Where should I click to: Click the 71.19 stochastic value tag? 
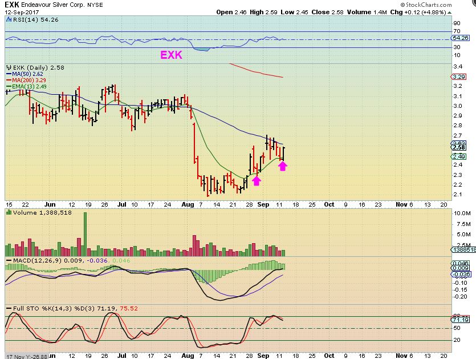461,320
